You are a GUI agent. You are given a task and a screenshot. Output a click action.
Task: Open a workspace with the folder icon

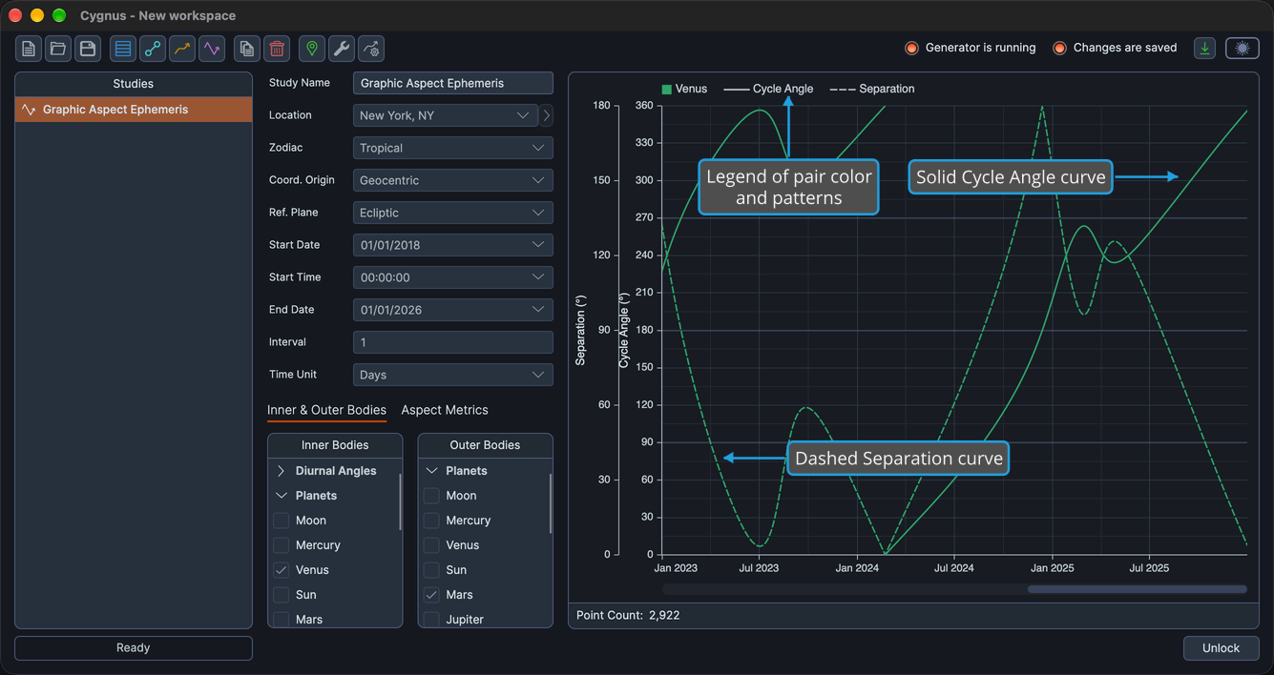click(x=58, y=49)
